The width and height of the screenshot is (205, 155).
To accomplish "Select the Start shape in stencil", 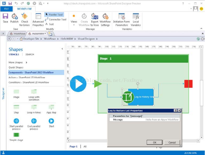I will [x=51, y=123].
